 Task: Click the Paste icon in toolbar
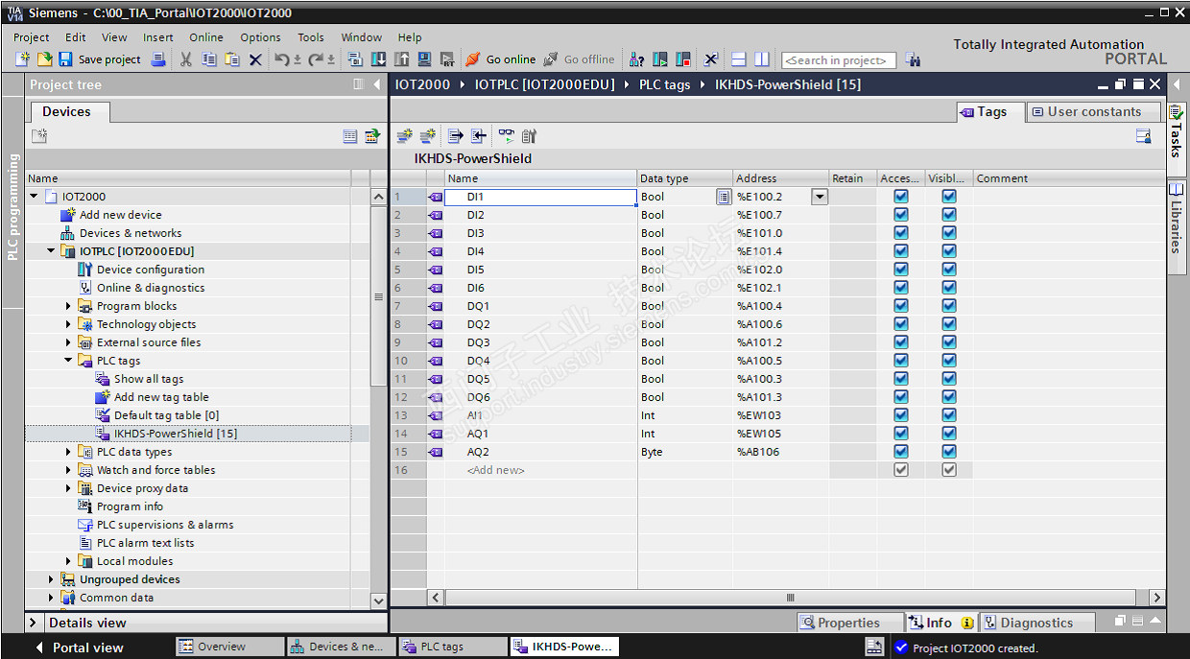pyautogui.click(x=232, y=59)
